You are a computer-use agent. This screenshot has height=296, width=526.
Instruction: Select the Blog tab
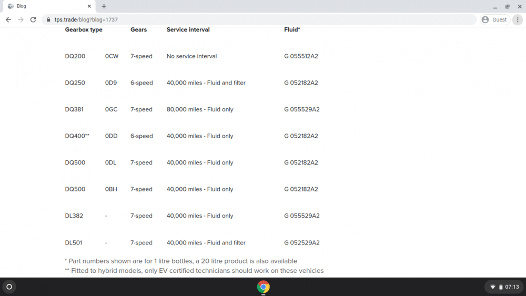point(49,6)
